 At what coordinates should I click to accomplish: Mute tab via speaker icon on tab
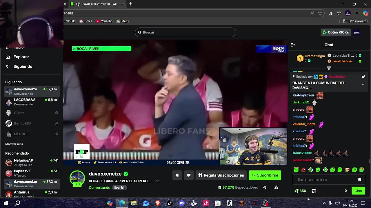tap(78, 4)
